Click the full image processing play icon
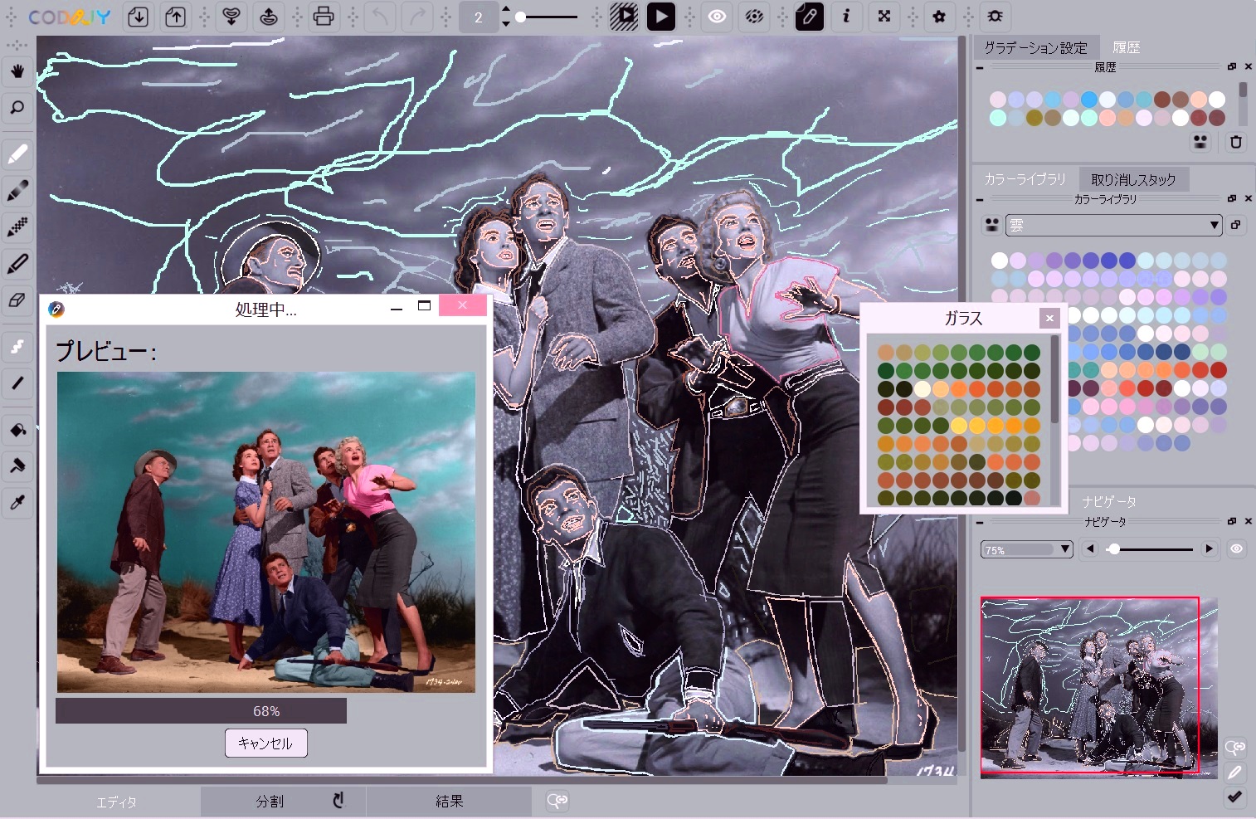The image size is (1256, 819). pos(660,17)
